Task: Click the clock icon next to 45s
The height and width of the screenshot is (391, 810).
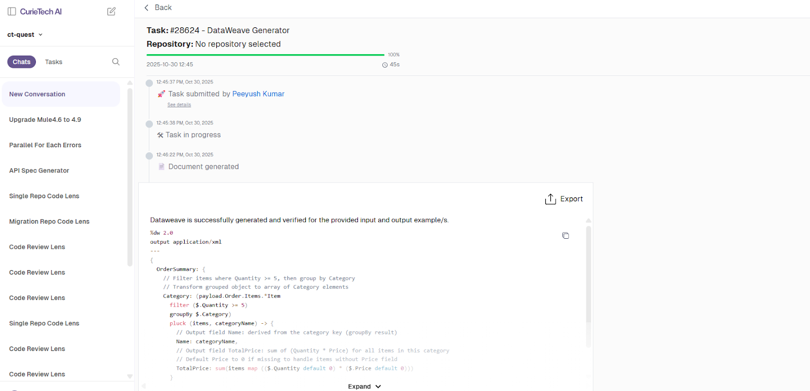Action: pos(385,64)
